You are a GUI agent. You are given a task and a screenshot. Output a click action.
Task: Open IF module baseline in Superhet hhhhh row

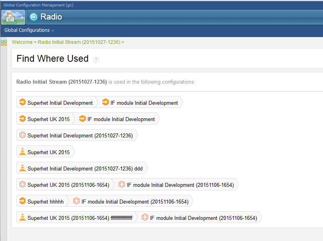coord(135,202)
